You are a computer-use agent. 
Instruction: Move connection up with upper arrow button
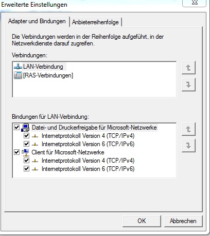pos(188,68)
